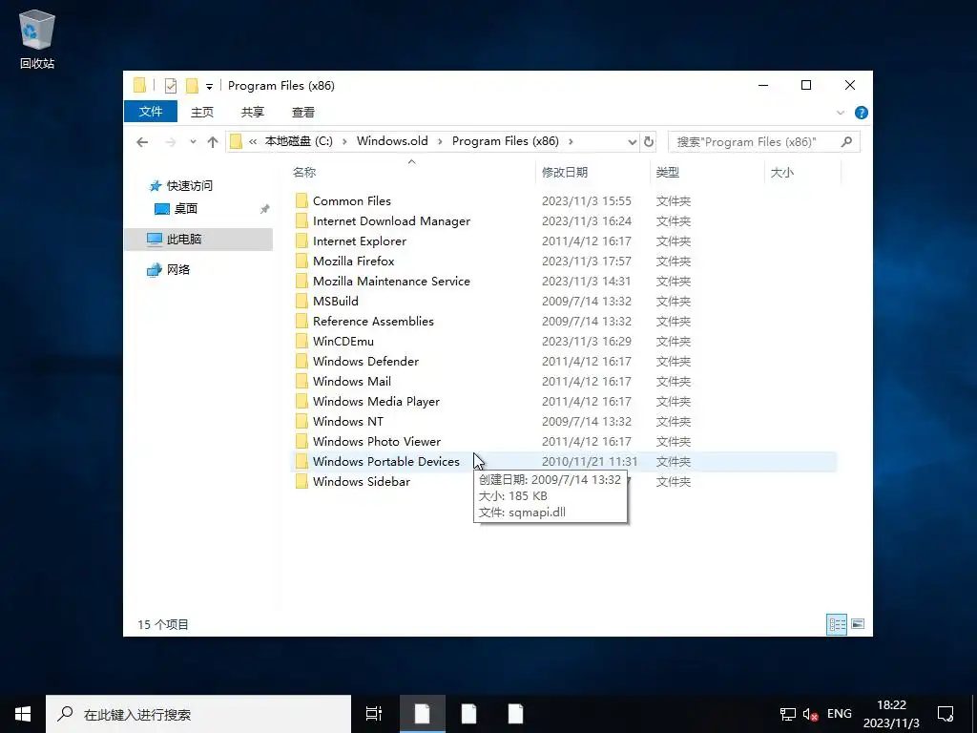
Task: Click the search Program Files (x86) box
Action: coord(764,142)
